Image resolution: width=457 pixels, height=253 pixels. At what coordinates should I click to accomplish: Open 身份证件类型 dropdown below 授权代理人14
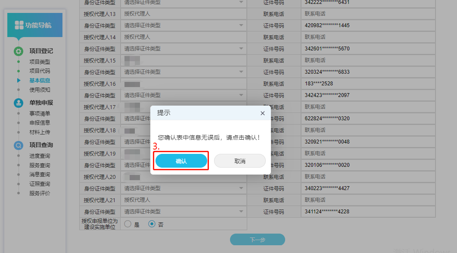tap(184, 49)
